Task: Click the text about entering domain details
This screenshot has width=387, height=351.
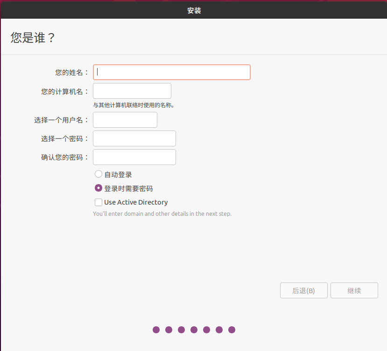Action: (x=162, y=213)
